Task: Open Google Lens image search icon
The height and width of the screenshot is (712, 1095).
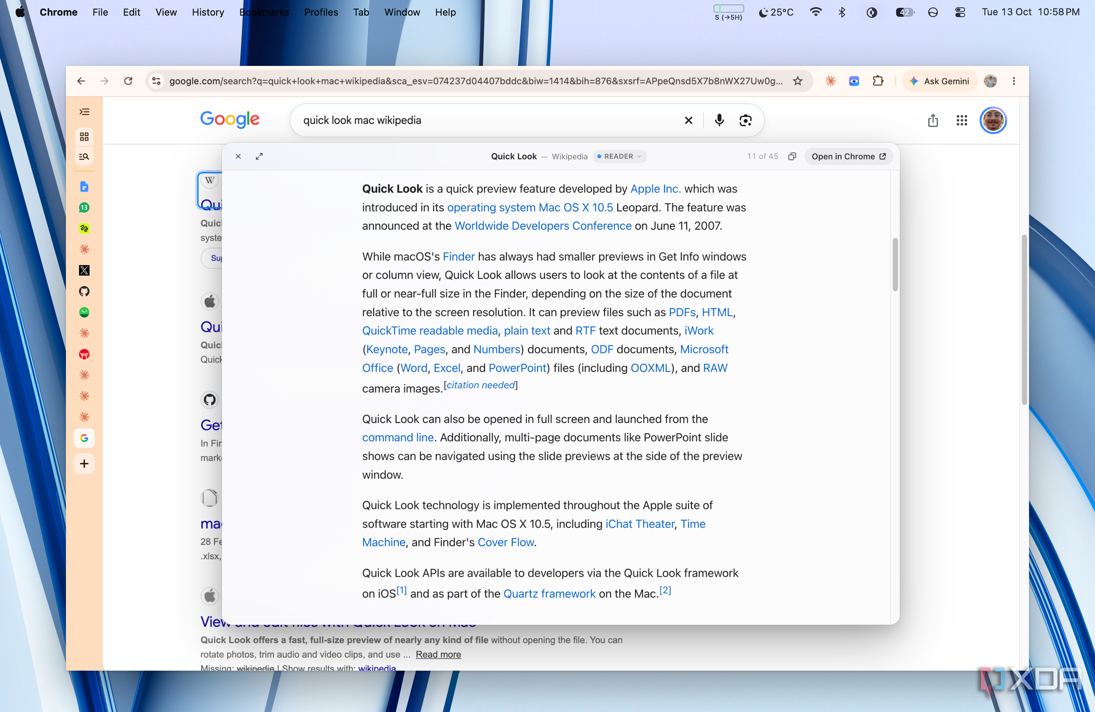Action: coord(745,121)
